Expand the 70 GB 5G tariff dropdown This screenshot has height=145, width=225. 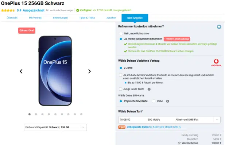[x=169, y=119]
